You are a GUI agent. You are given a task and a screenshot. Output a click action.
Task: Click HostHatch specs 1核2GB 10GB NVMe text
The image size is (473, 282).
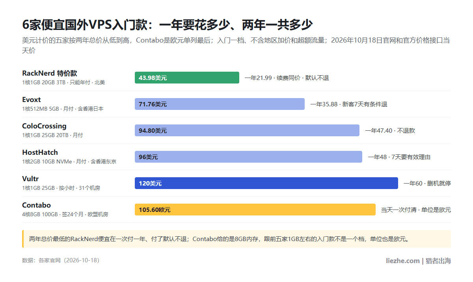pos(69,162)
